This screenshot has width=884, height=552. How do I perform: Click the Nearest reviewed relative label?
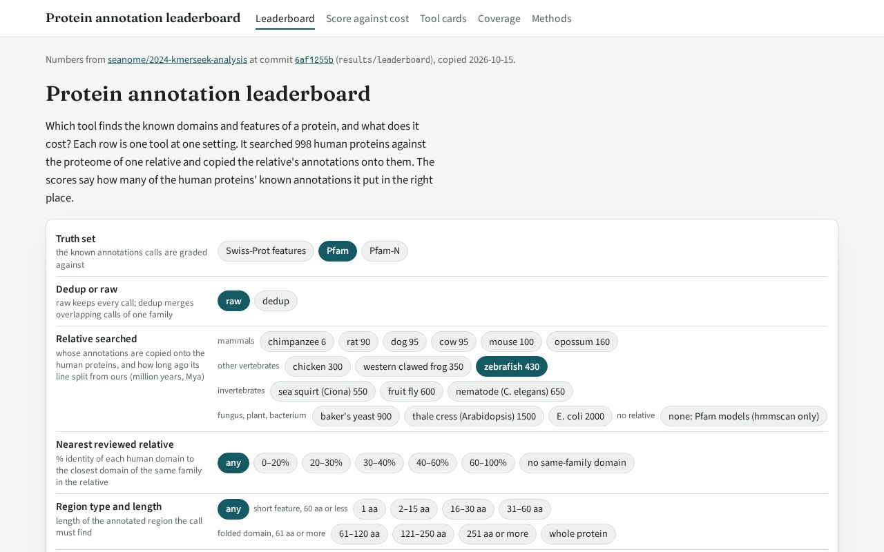click(x=115, y=444)
